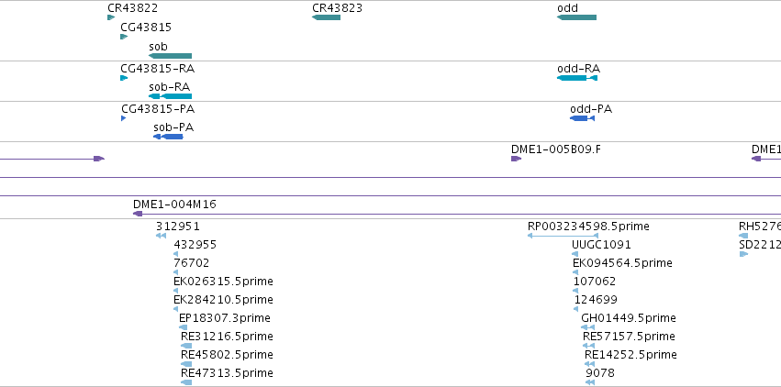Click the odd-PA protein label
Viewport: 781px width, 387px height.
[x=591, y=109]
